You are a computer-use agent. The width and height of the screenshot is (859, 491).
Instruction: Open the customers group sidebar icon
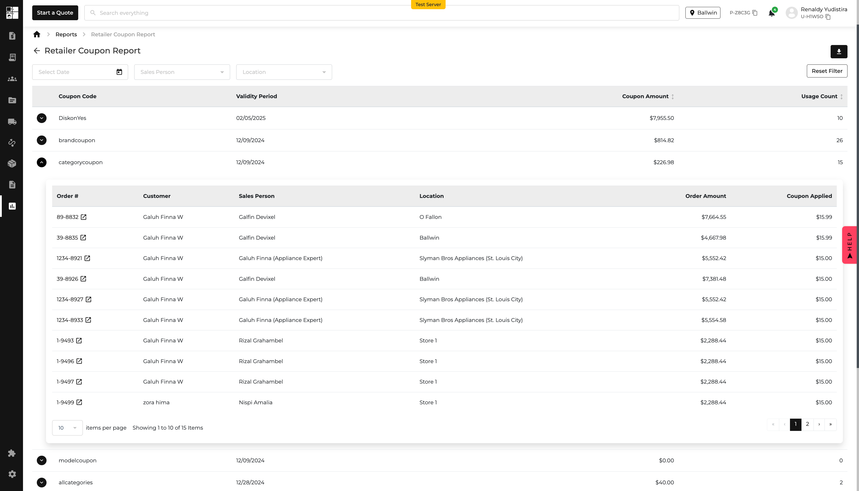click(12, 79)
